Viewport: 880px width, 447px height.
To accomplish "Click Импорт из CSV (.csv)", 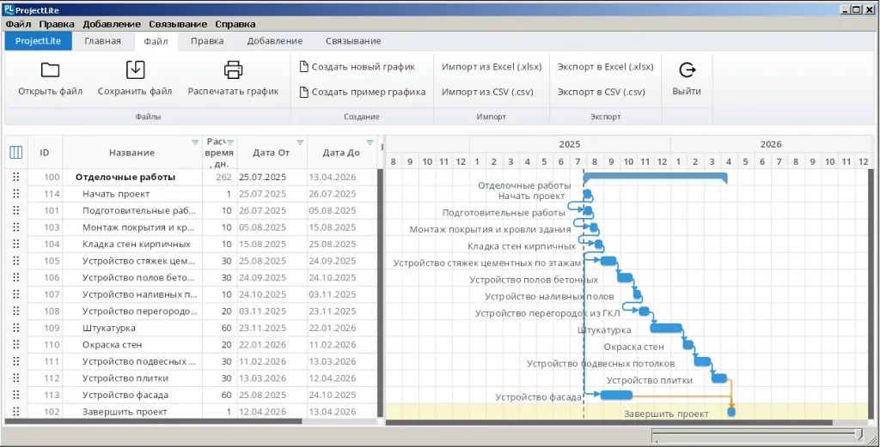I will point(488,92).
